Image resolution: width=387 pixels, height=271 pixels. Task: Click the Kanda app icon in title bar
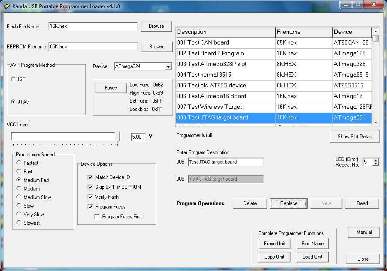coord(7,6)
